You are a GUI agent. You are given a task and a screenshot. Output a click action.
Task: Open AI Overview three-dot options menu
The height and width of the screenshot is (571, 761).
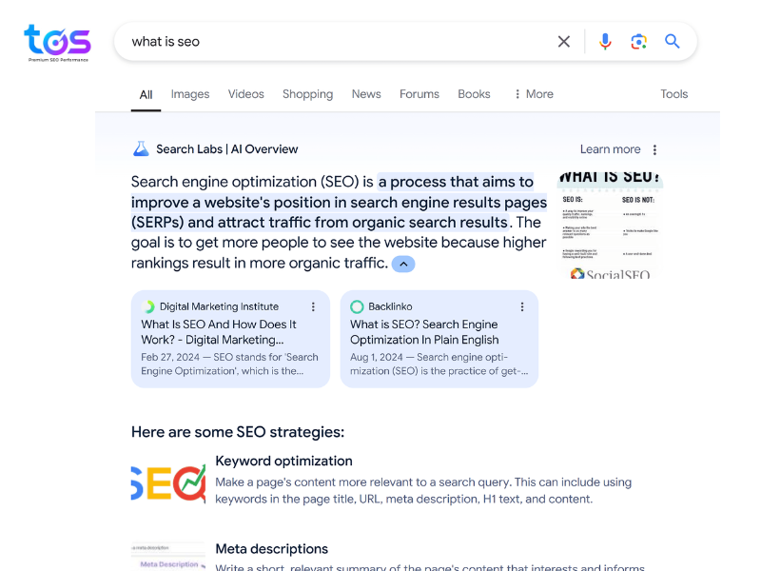pyautogui.click(x=654, y=149)
